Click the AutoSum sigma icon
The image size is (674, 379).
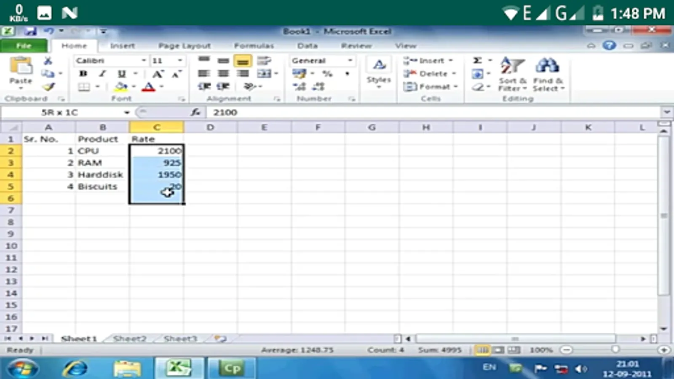coord(477,61)
